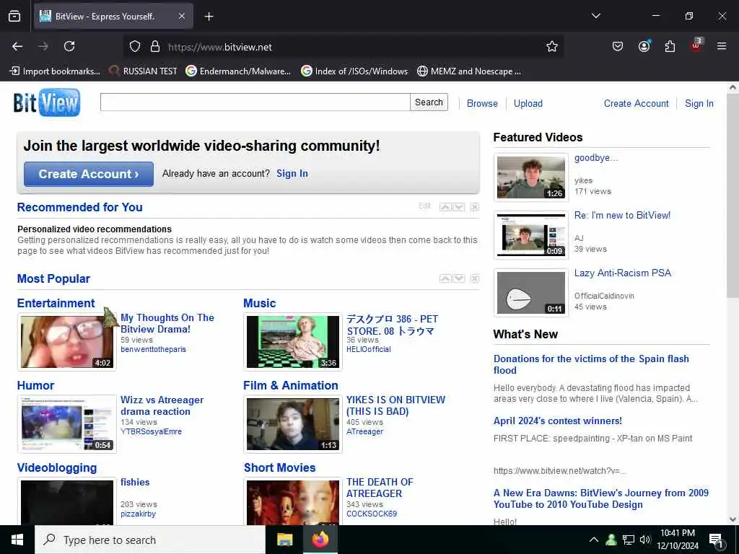
Task: Click the Search button
Action: 429,102
